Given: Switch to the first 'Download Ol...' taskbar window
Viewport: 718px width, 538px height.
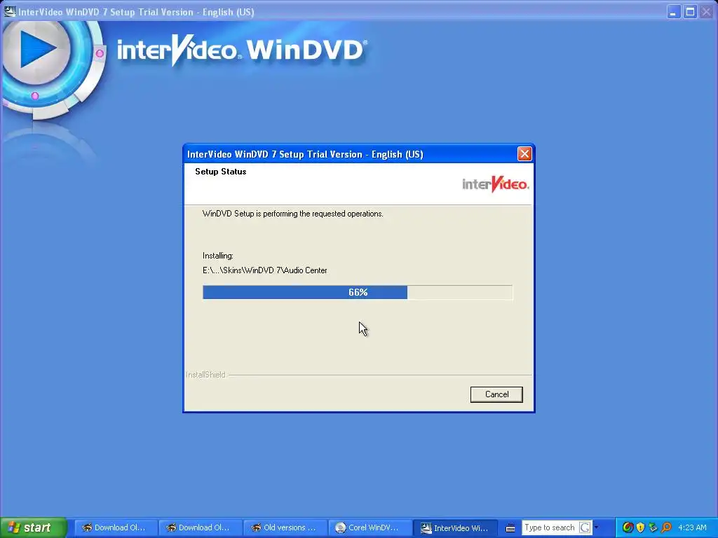Looking at the screenshot, I should tap(116, 527).
